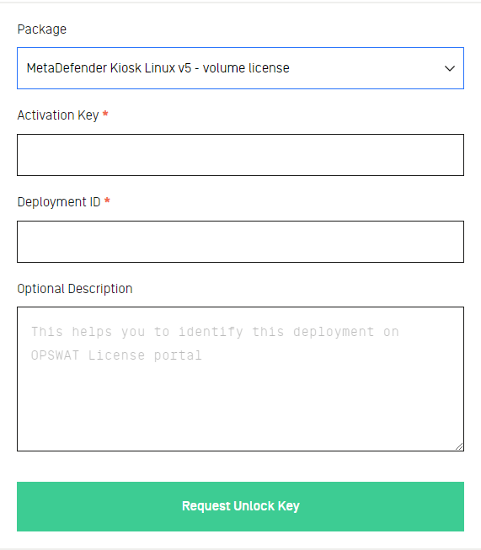Click the "volume license" text in Package selector
This screenshot has width=481, height=550.
(246, 68)
